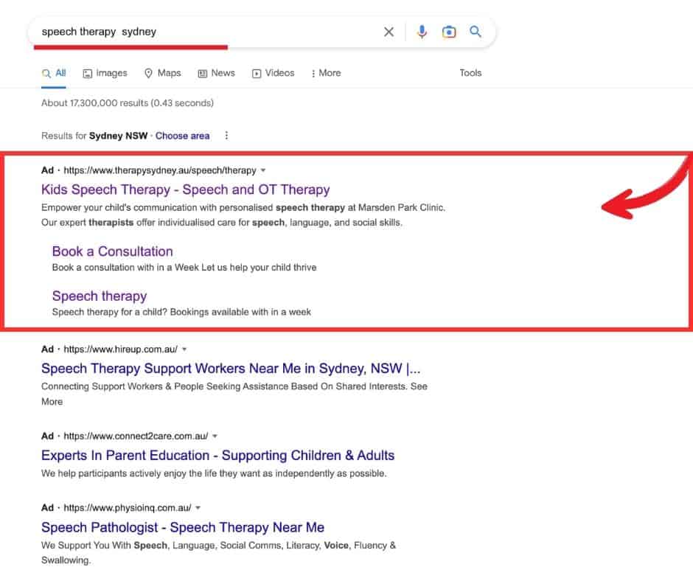Open search by image camera icon
The height and width of the screenshot is (581, 693).
(x=448, y=32)
